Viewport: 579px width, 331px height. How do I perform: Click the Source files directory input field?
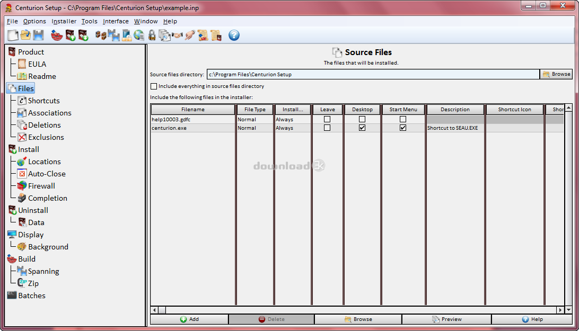pos(373,74)
